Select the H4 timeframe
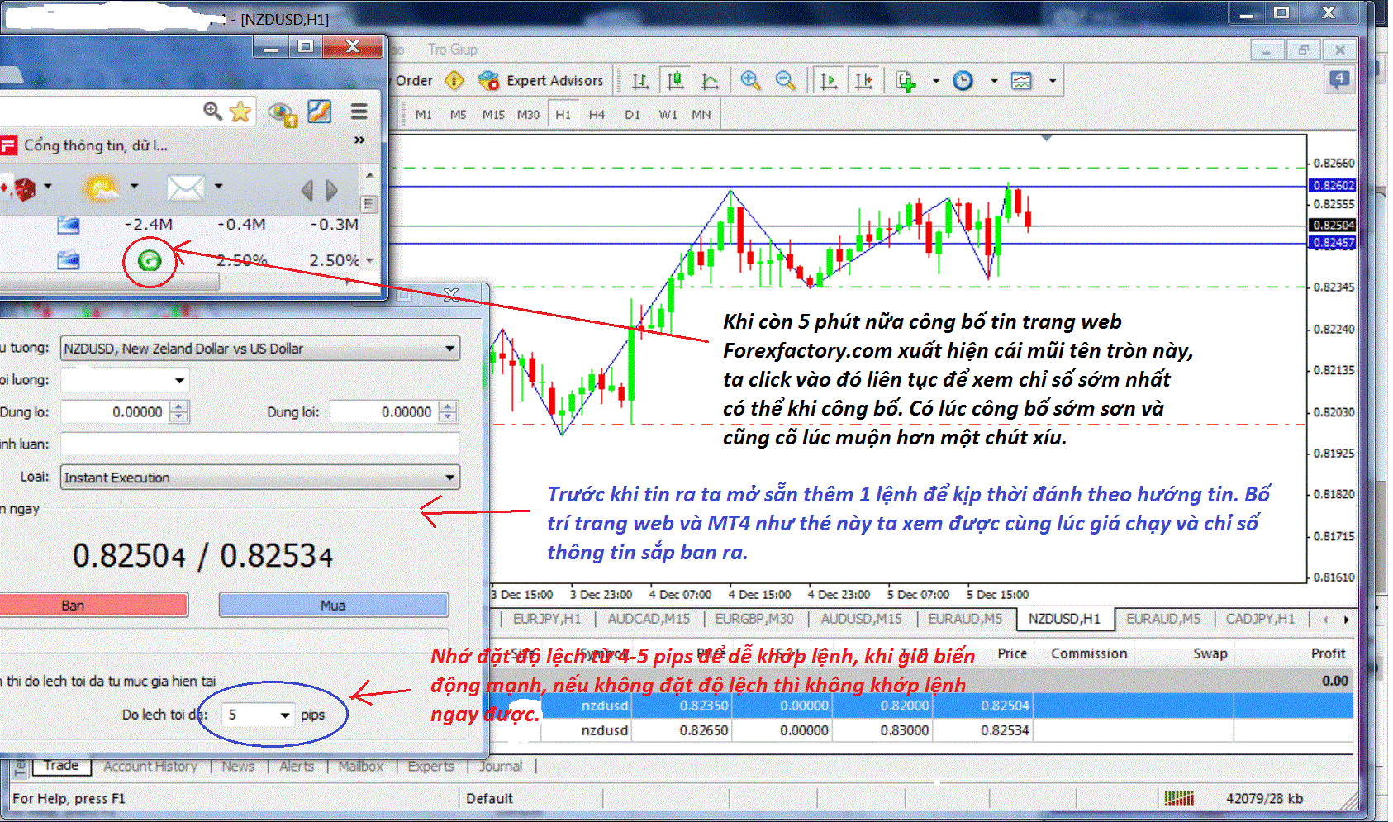This screenshot has width=1393, height=822. (597, 115)
